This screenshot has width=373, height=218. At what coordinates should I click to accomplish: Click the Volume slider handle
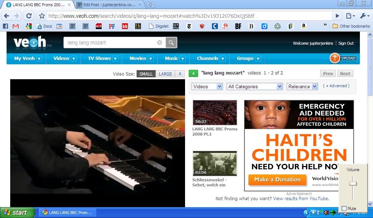click(353, 183)
